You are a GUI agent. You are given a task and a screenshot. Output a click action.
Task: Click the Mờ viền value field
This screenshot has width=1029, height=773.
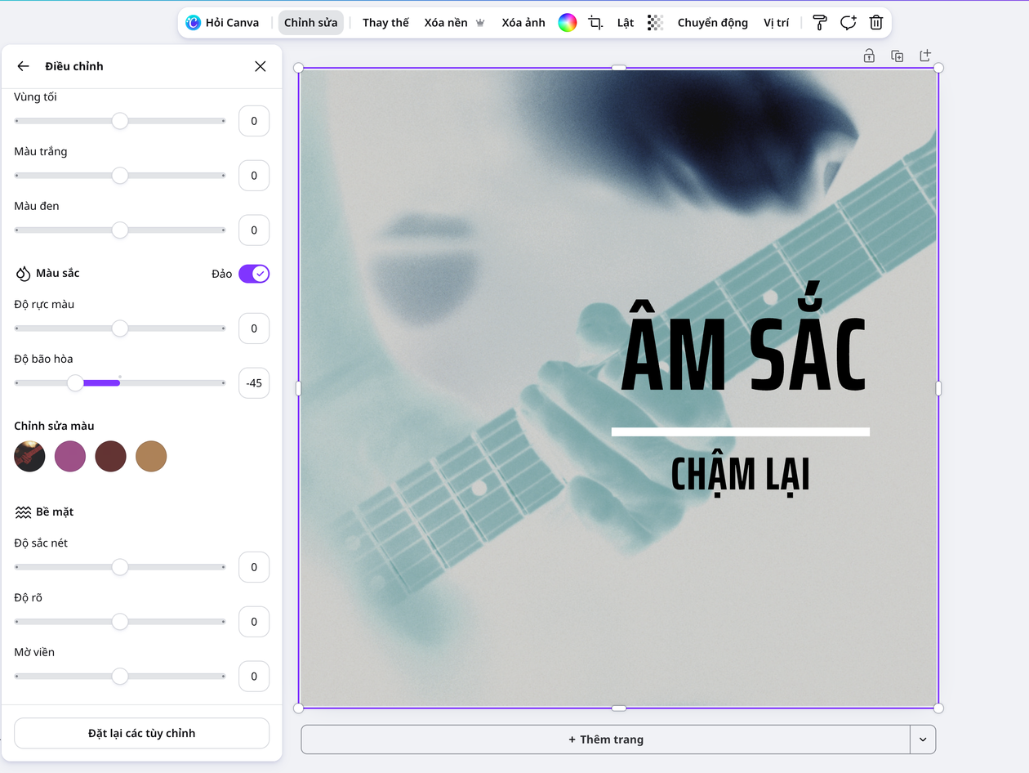(254, 677)
